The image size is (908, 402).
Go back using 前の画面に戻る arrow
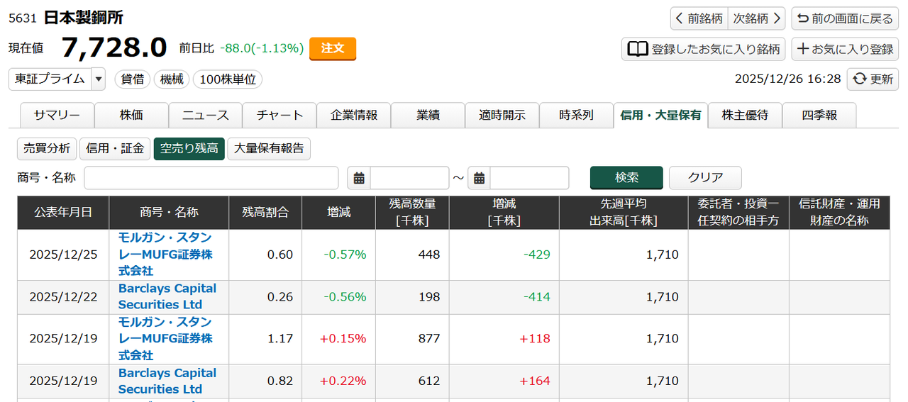[x=845, y=18]
